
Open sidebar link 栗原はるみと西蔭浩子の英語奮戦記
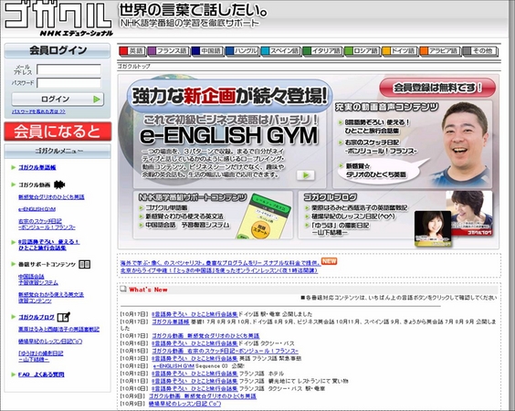coord(58,329)
